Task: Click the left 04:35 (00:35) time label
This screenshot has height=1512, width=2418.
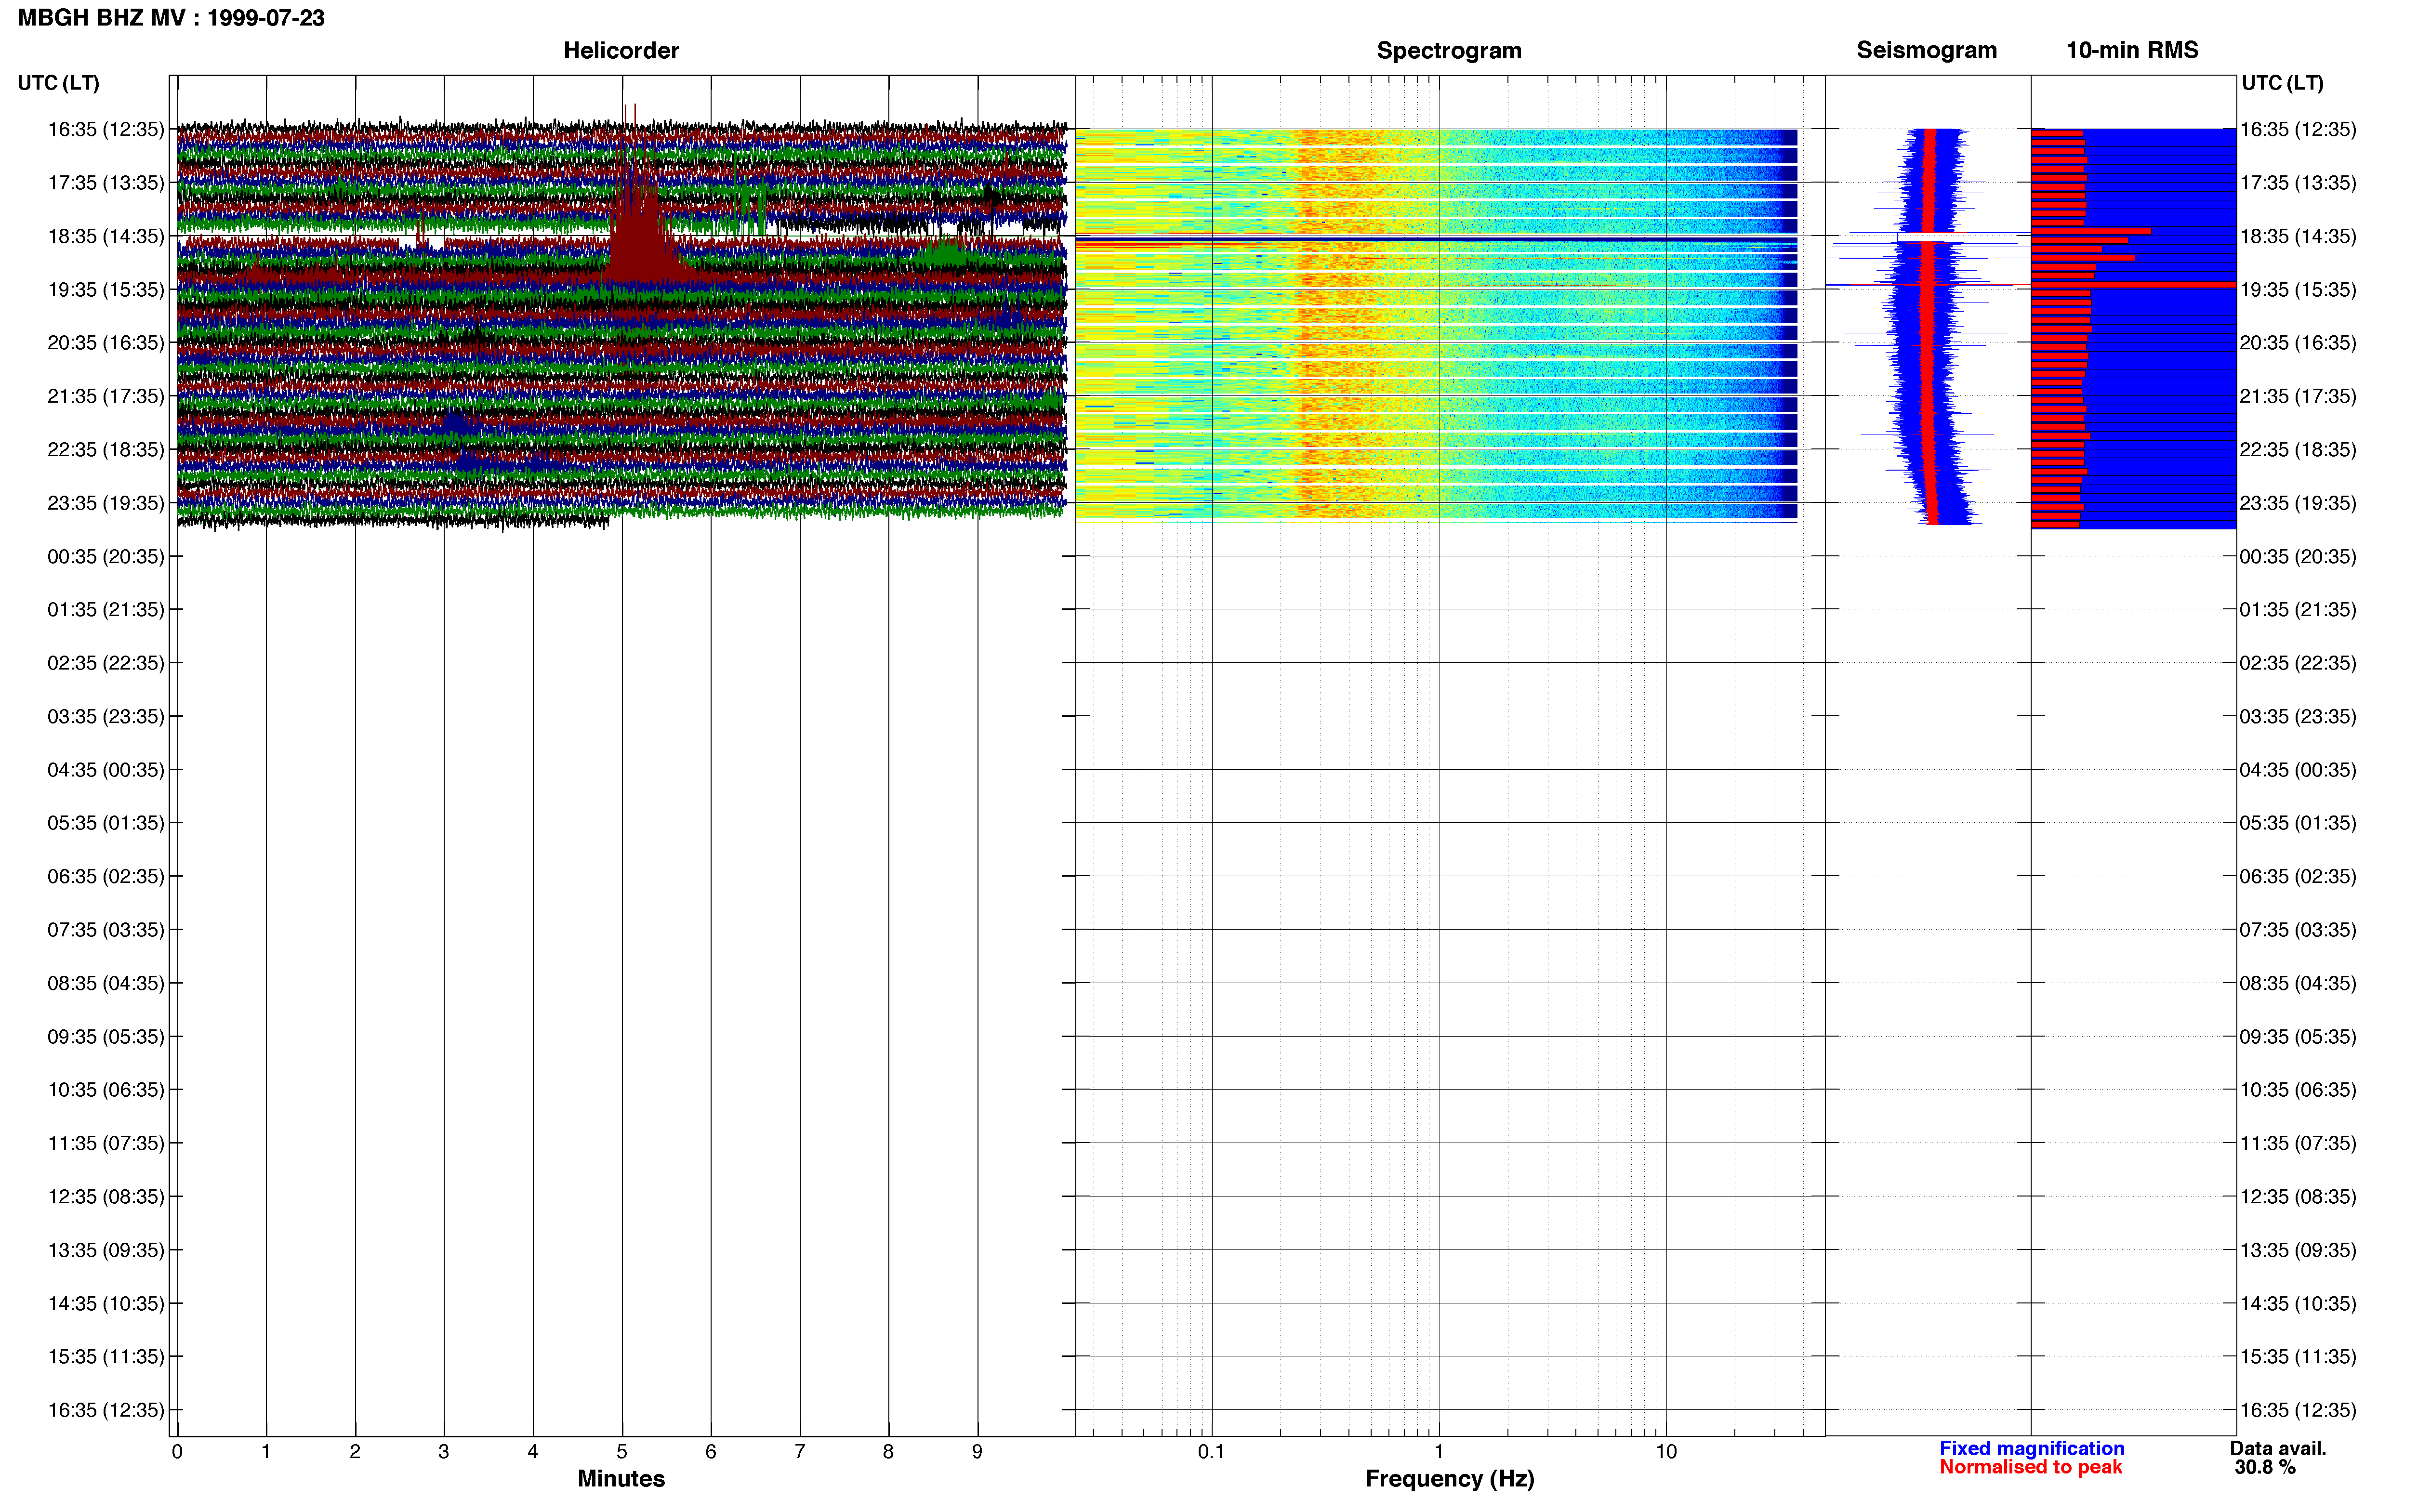Action: (106, 770)
